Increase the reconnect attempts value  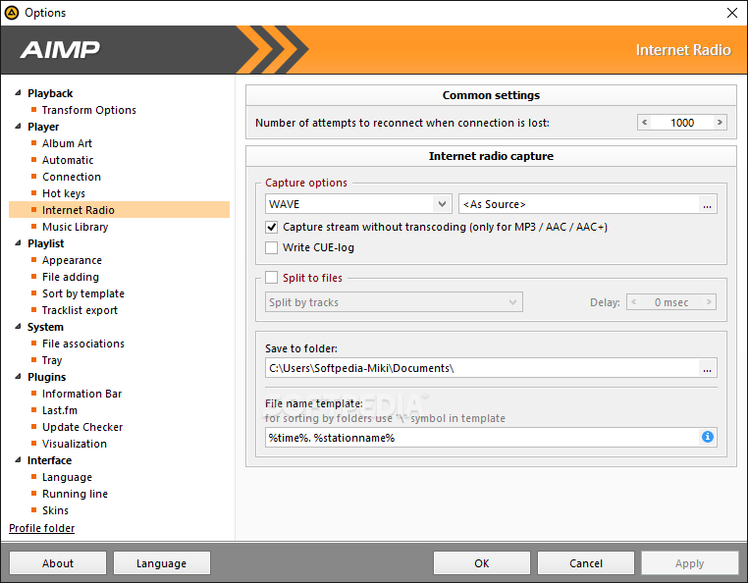[720, 123]
